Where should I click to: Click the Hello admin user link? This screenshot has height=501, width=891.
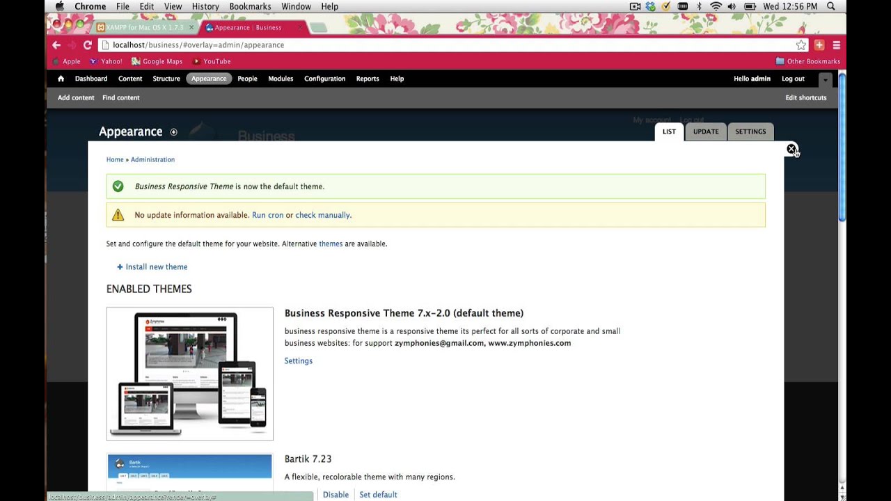pos(752,79)
